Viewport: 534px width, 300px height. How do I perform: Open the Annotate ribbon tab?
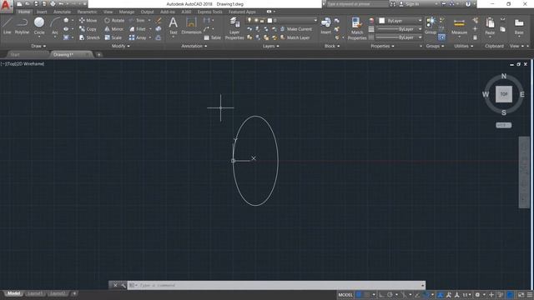tap(62, 12)
